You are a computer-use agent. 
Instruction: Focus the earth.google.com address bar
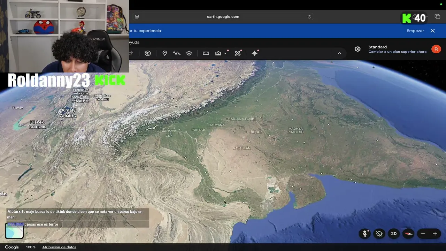point(223,16)
